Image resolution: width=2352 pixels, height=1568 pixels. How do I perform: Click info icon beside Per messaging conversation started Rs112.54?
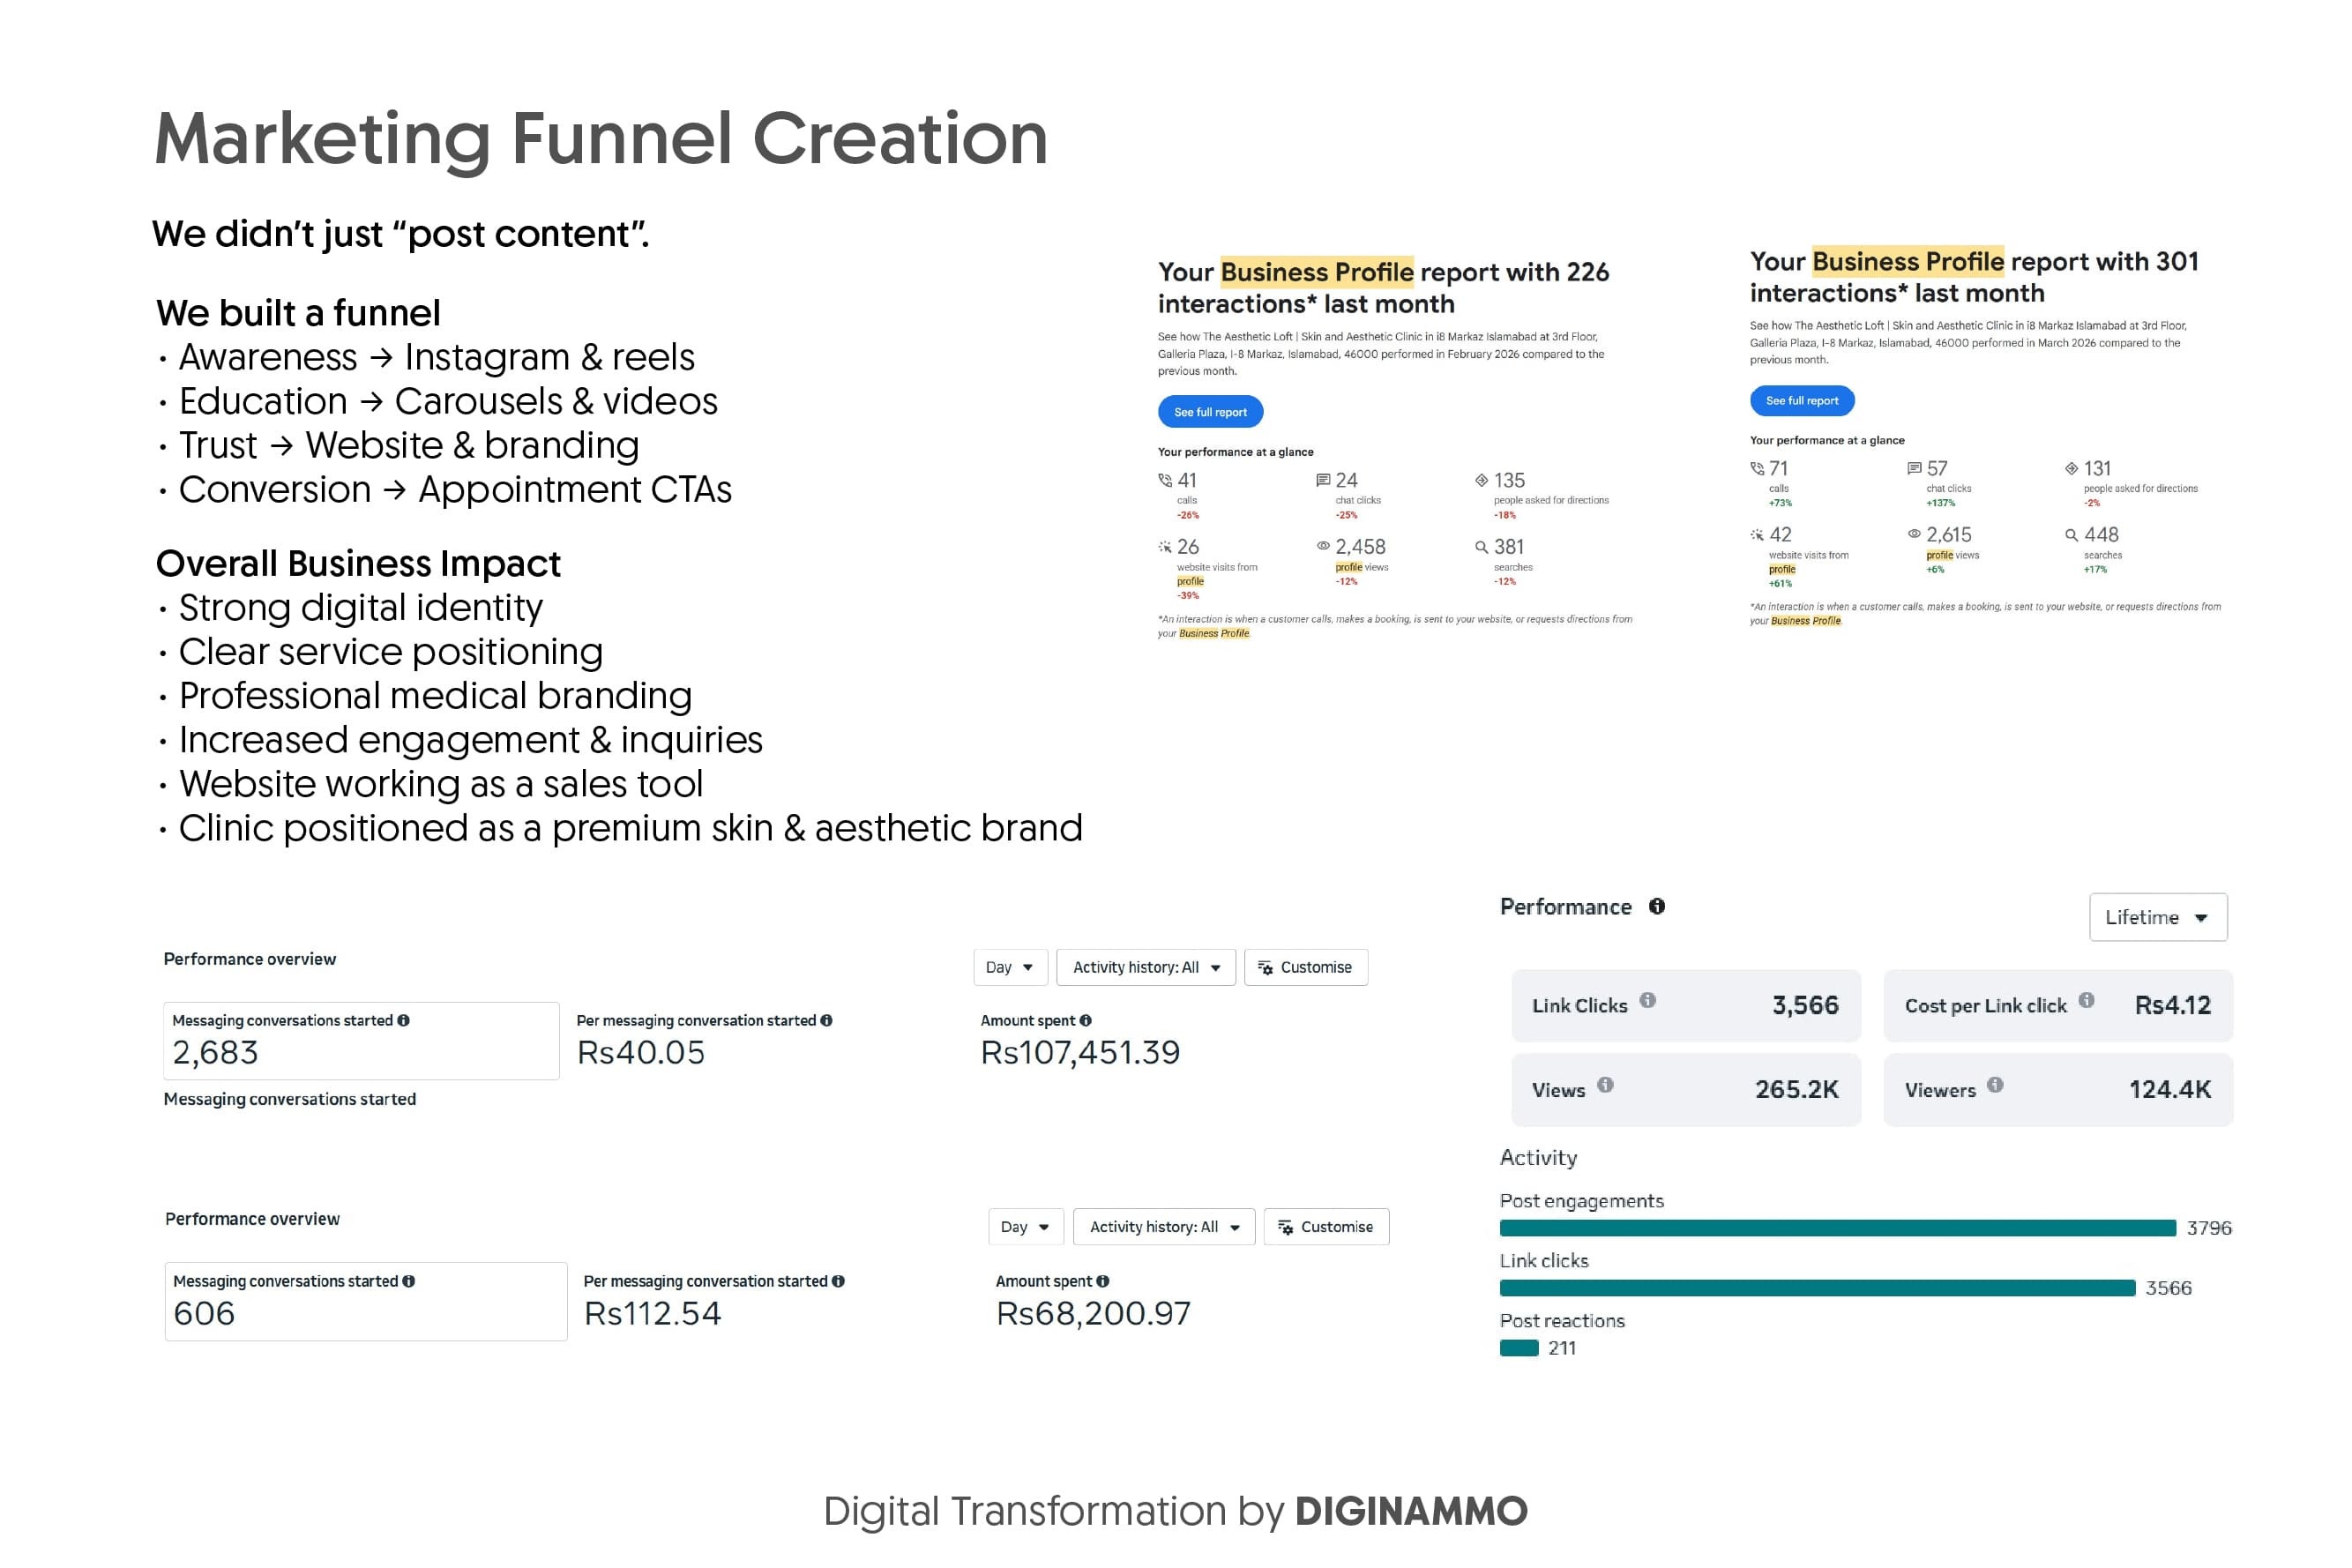point(838,1281)
